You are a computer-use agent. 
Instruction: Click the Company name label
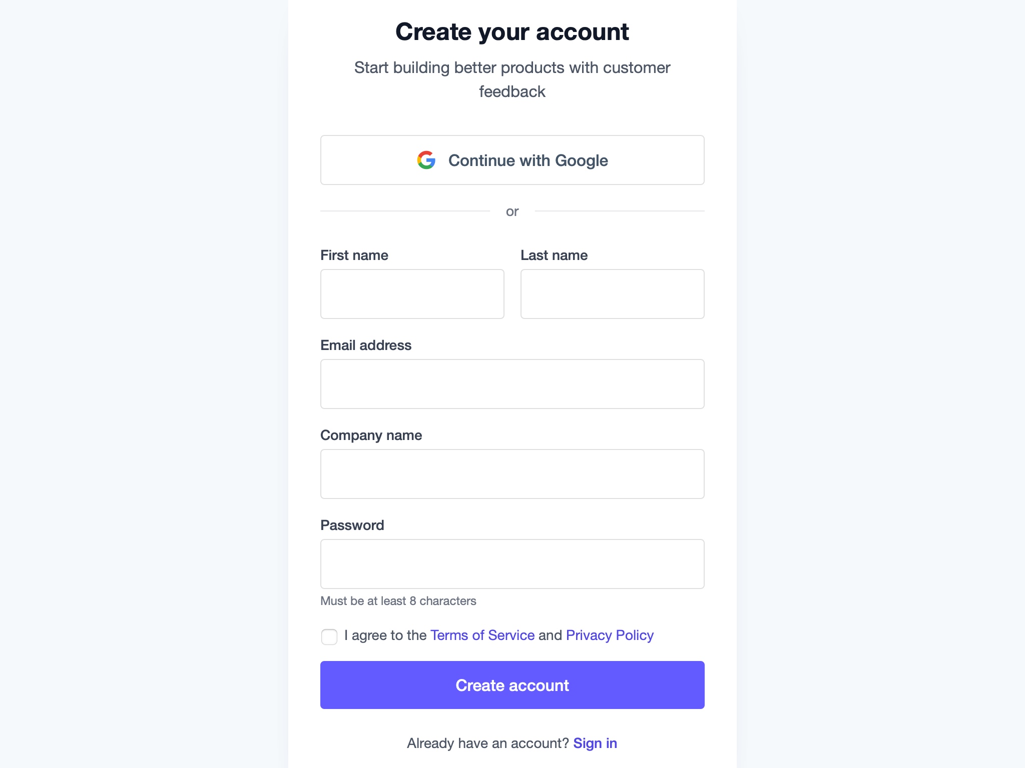click(x=371, y=435)
